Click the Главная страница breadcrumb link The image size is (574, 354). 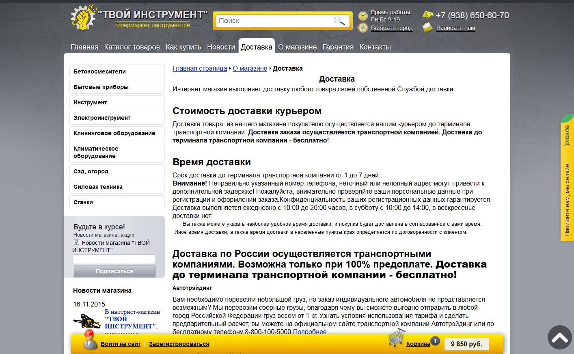click(x=200, y=69)
